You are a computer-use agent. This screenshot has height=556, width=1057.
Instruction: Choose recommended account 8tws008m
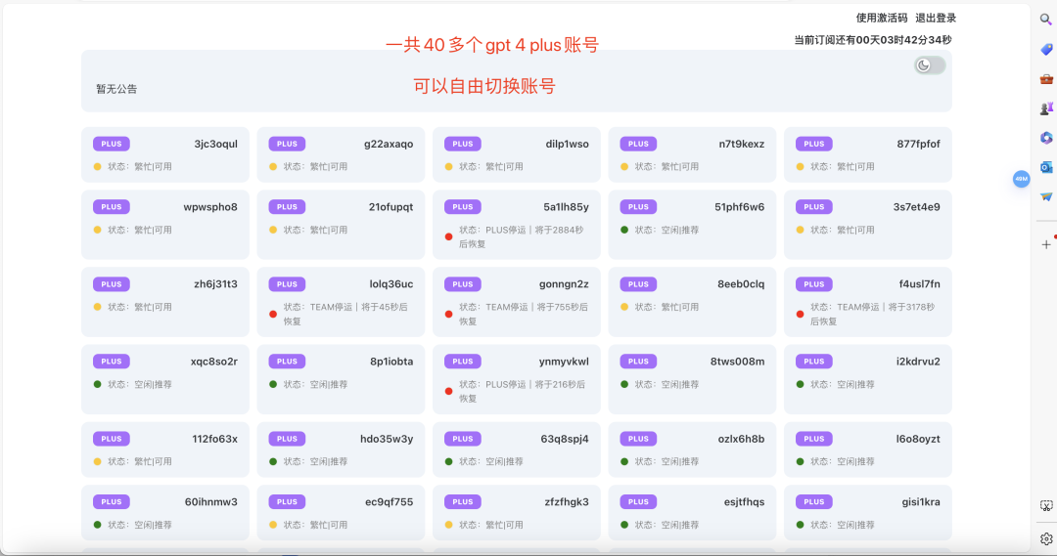(692, 380)
